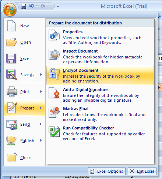162x179 pixels.
Task: Choose Close from the Office menu
Action: [24, 158]
